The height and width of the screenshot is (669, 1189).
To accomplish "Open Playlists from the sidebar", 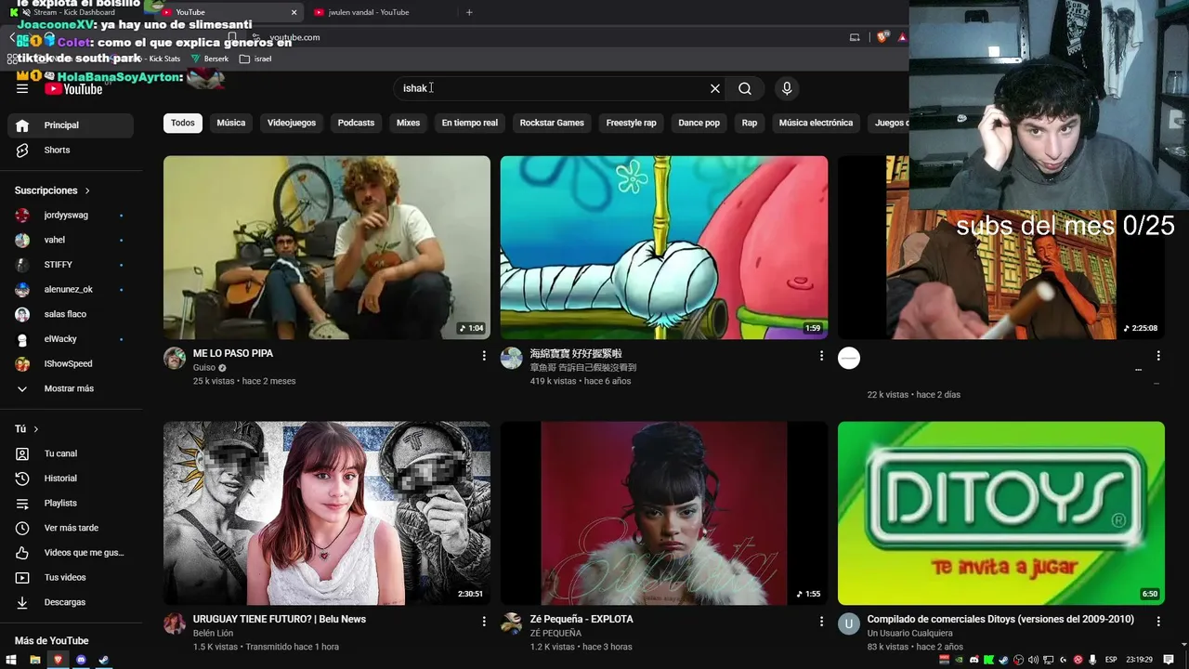I will 71,503.
